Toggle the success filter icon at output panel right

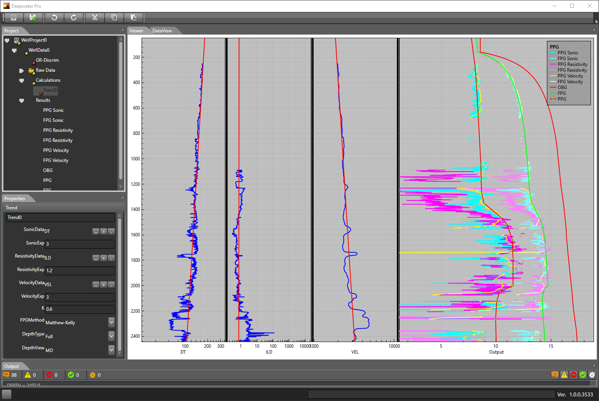(x=583, y=375)
